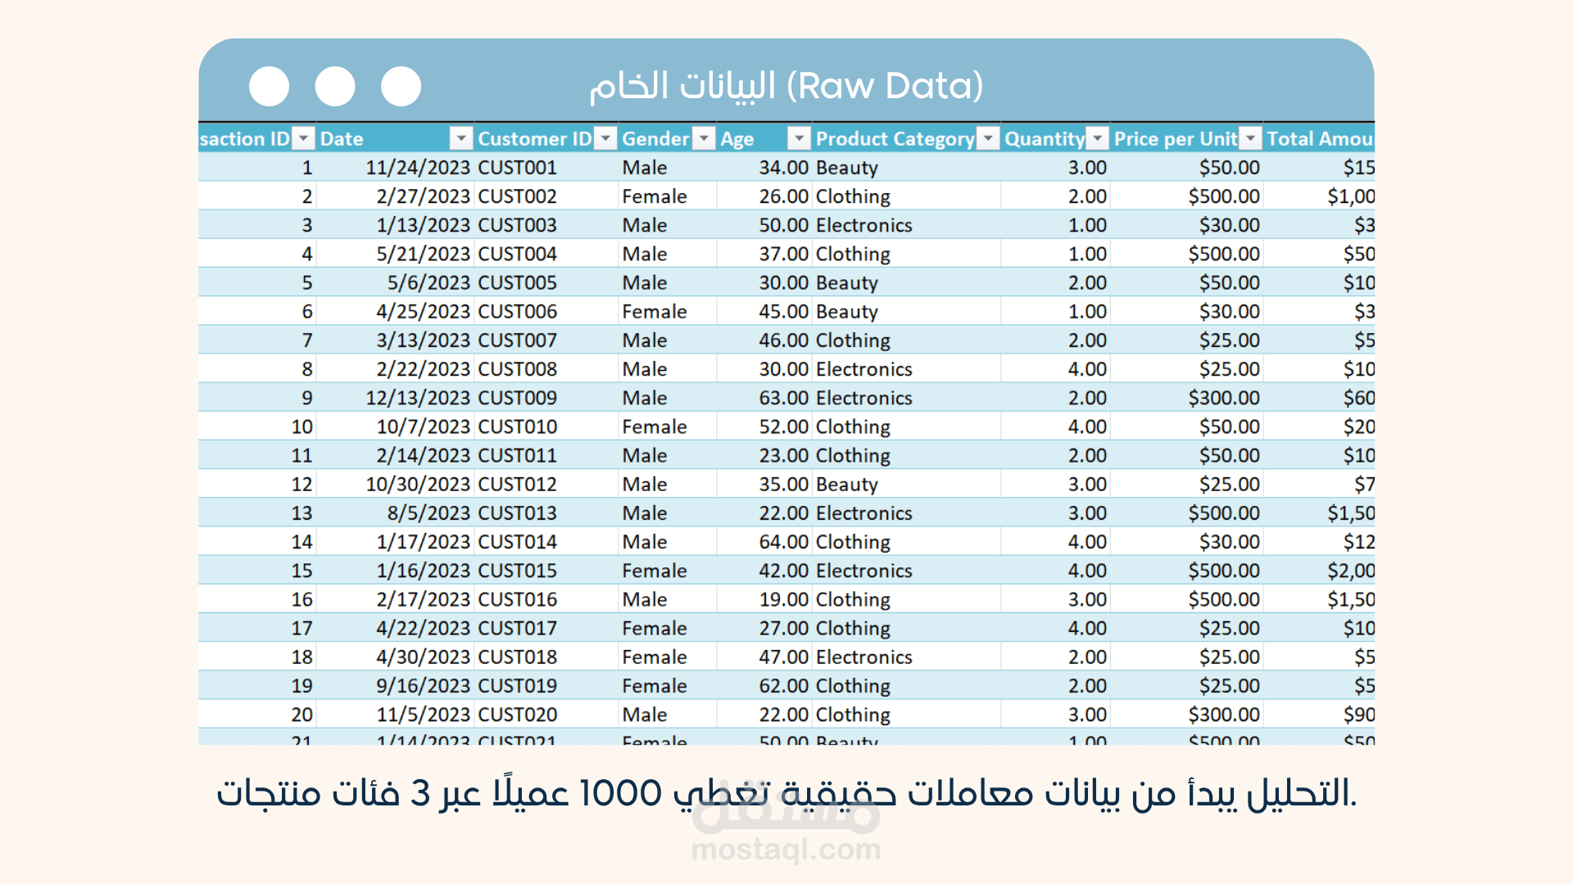Click the Female cell in row 10
Screen dimensions: 1573x884
point(654,426)
